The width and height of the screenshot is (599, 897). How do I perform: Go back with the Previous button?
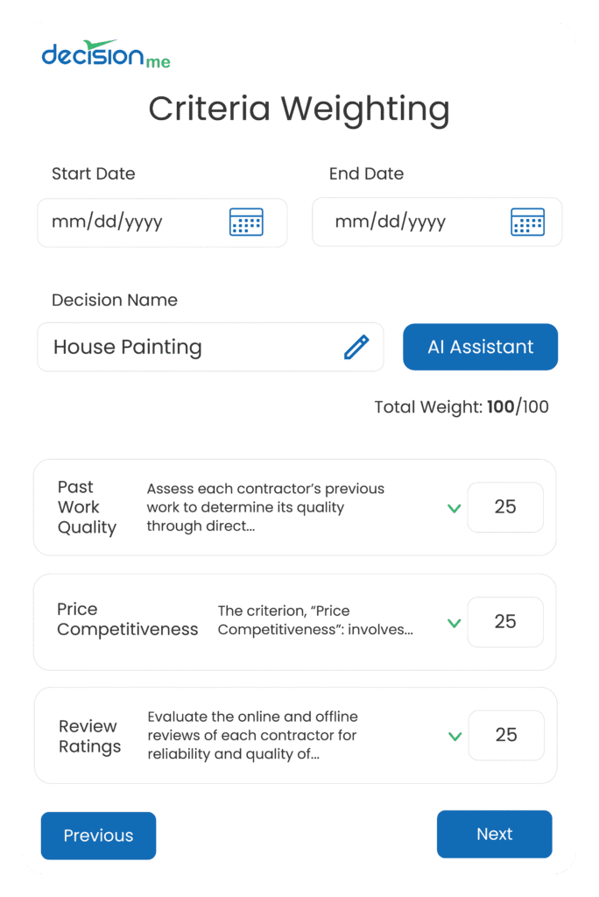click(98, 836)
